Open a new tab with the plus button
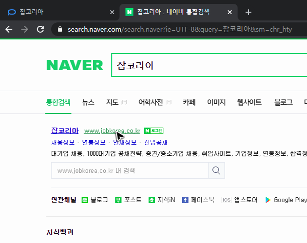This screenshot has height=243, width=307. pos(248,12)
